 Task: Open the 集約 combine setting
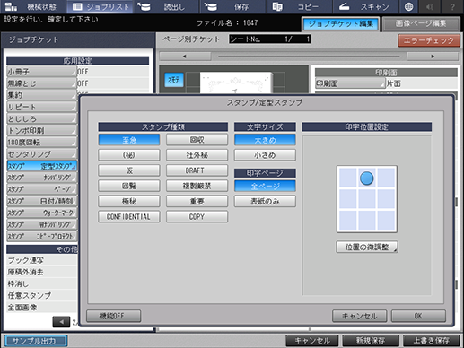pyautogui.click(x=41, y=95)
